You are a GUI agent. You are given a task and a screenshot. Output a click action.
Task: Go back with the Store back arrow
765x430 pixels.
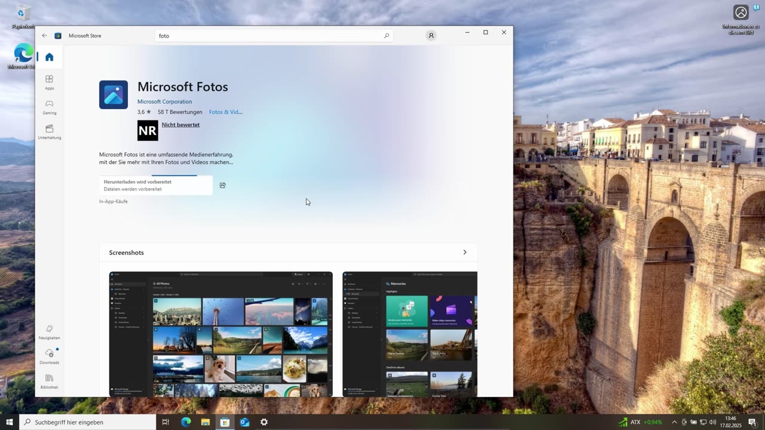(44, 36)
